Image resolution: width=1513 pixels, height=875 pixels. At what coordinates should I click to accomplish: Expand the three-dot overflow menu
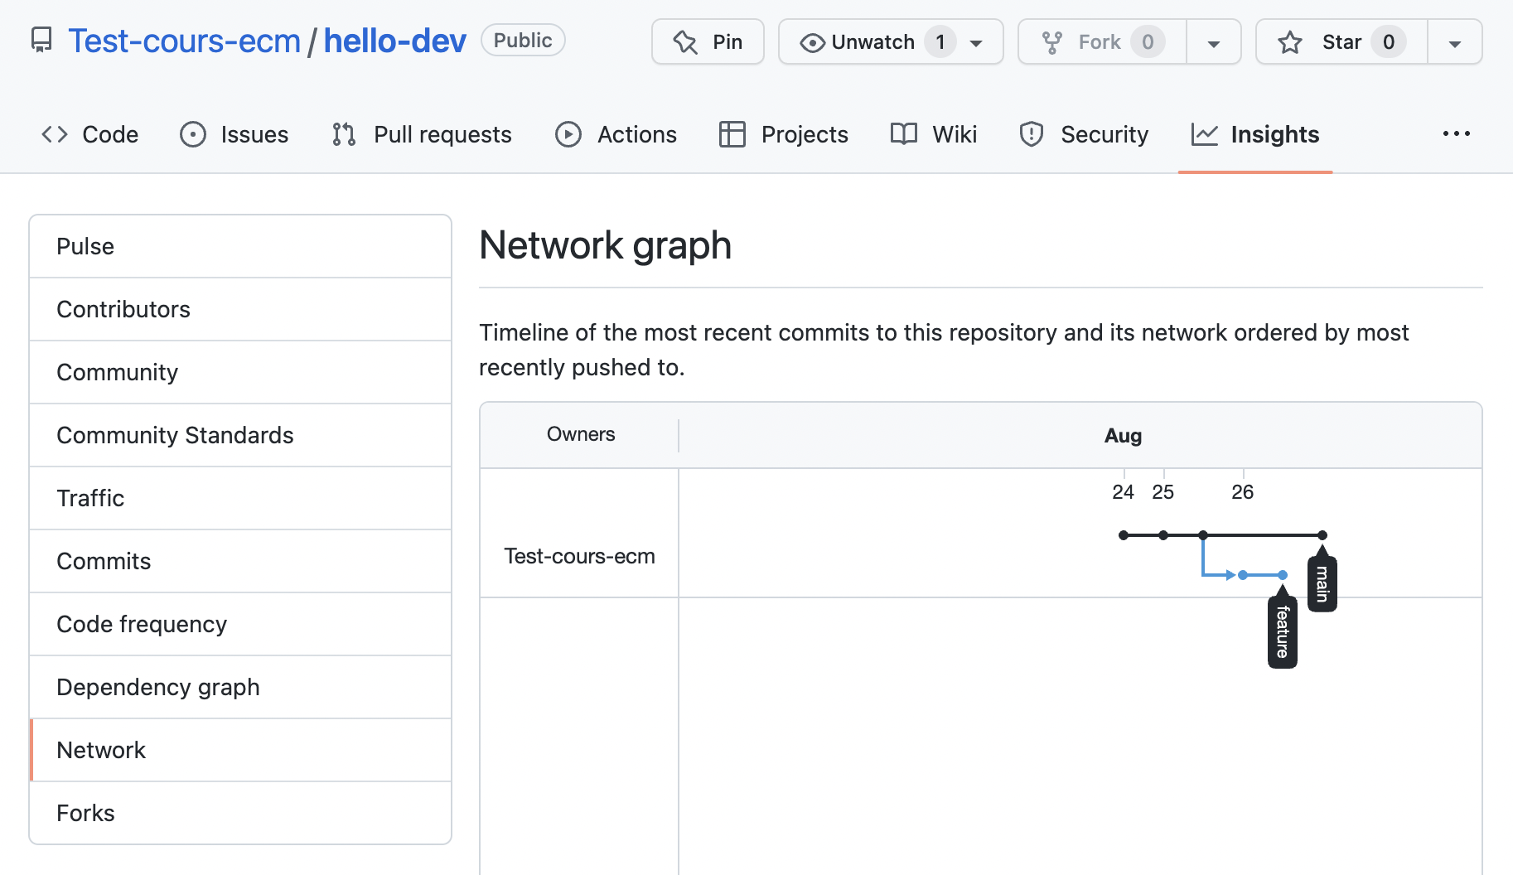click(x=1456, y=133)
